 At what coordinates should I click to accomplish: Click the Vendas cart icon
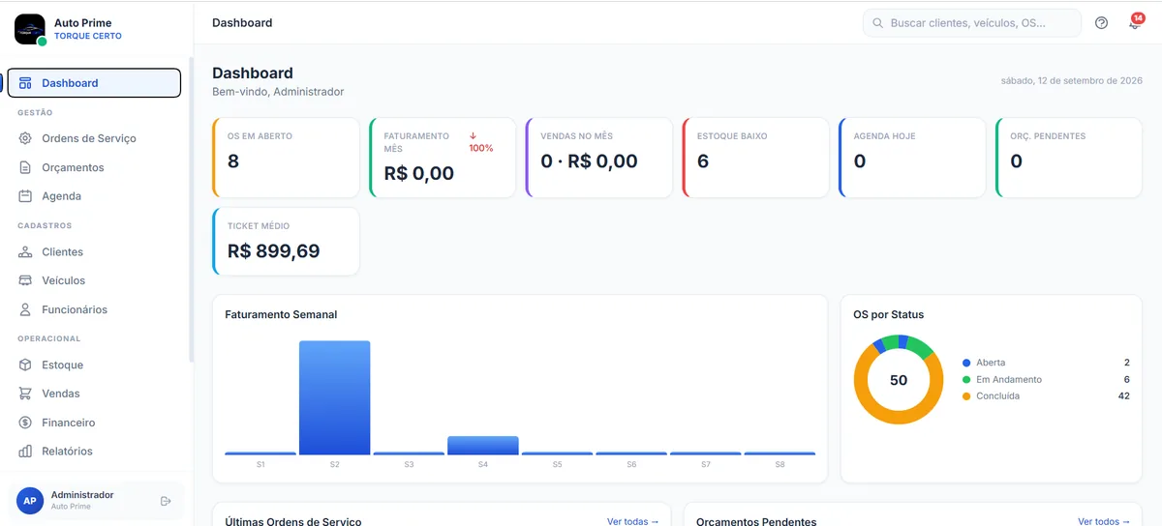pos(25,394)
